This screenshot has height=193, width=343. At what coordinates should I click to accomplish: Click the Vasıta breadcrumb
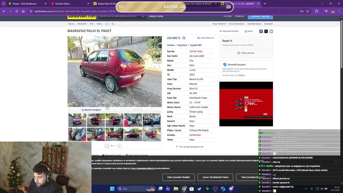coord(71,24)
